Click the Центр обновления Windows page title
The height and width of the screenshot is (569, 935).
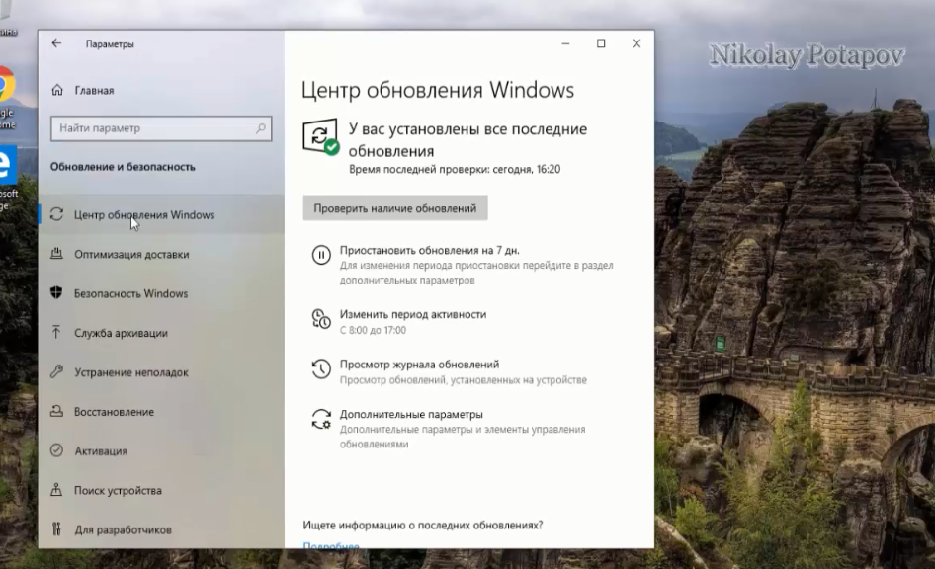pos(438,90)
